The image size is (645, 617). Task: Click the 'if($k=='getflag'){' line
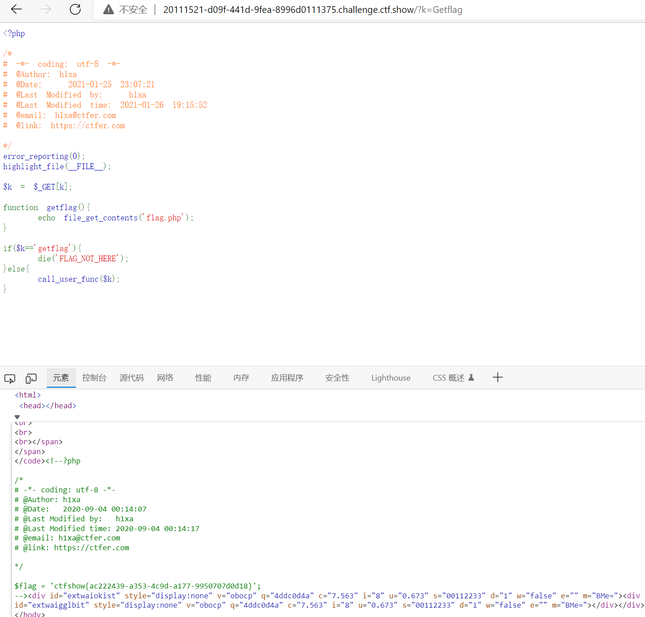(x=42, y=248)
